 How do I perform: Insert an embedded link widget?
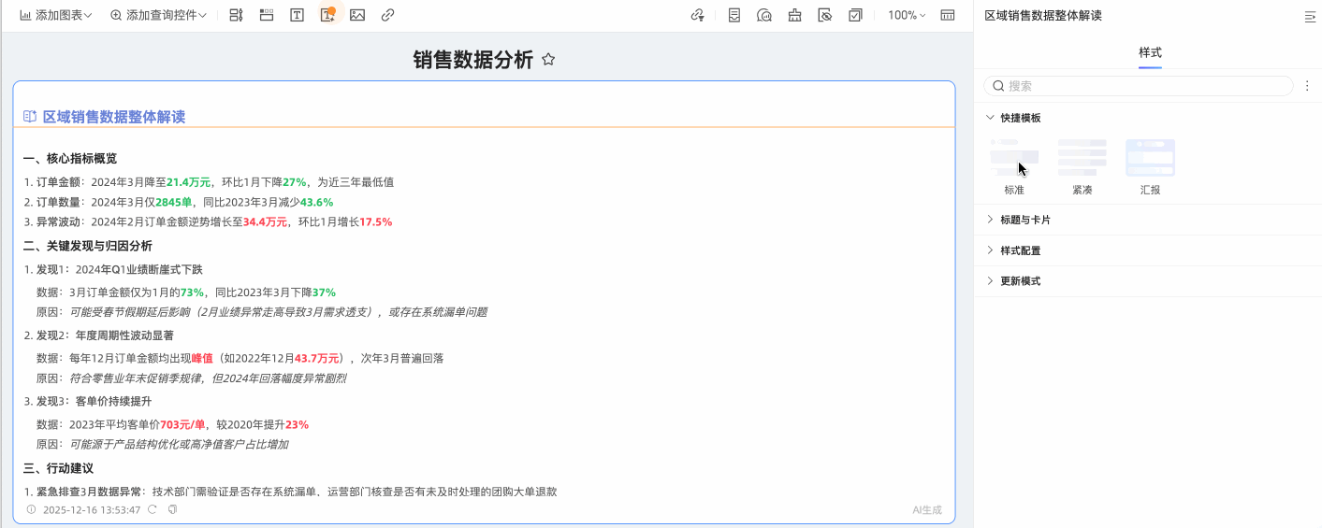coord(387,15)
